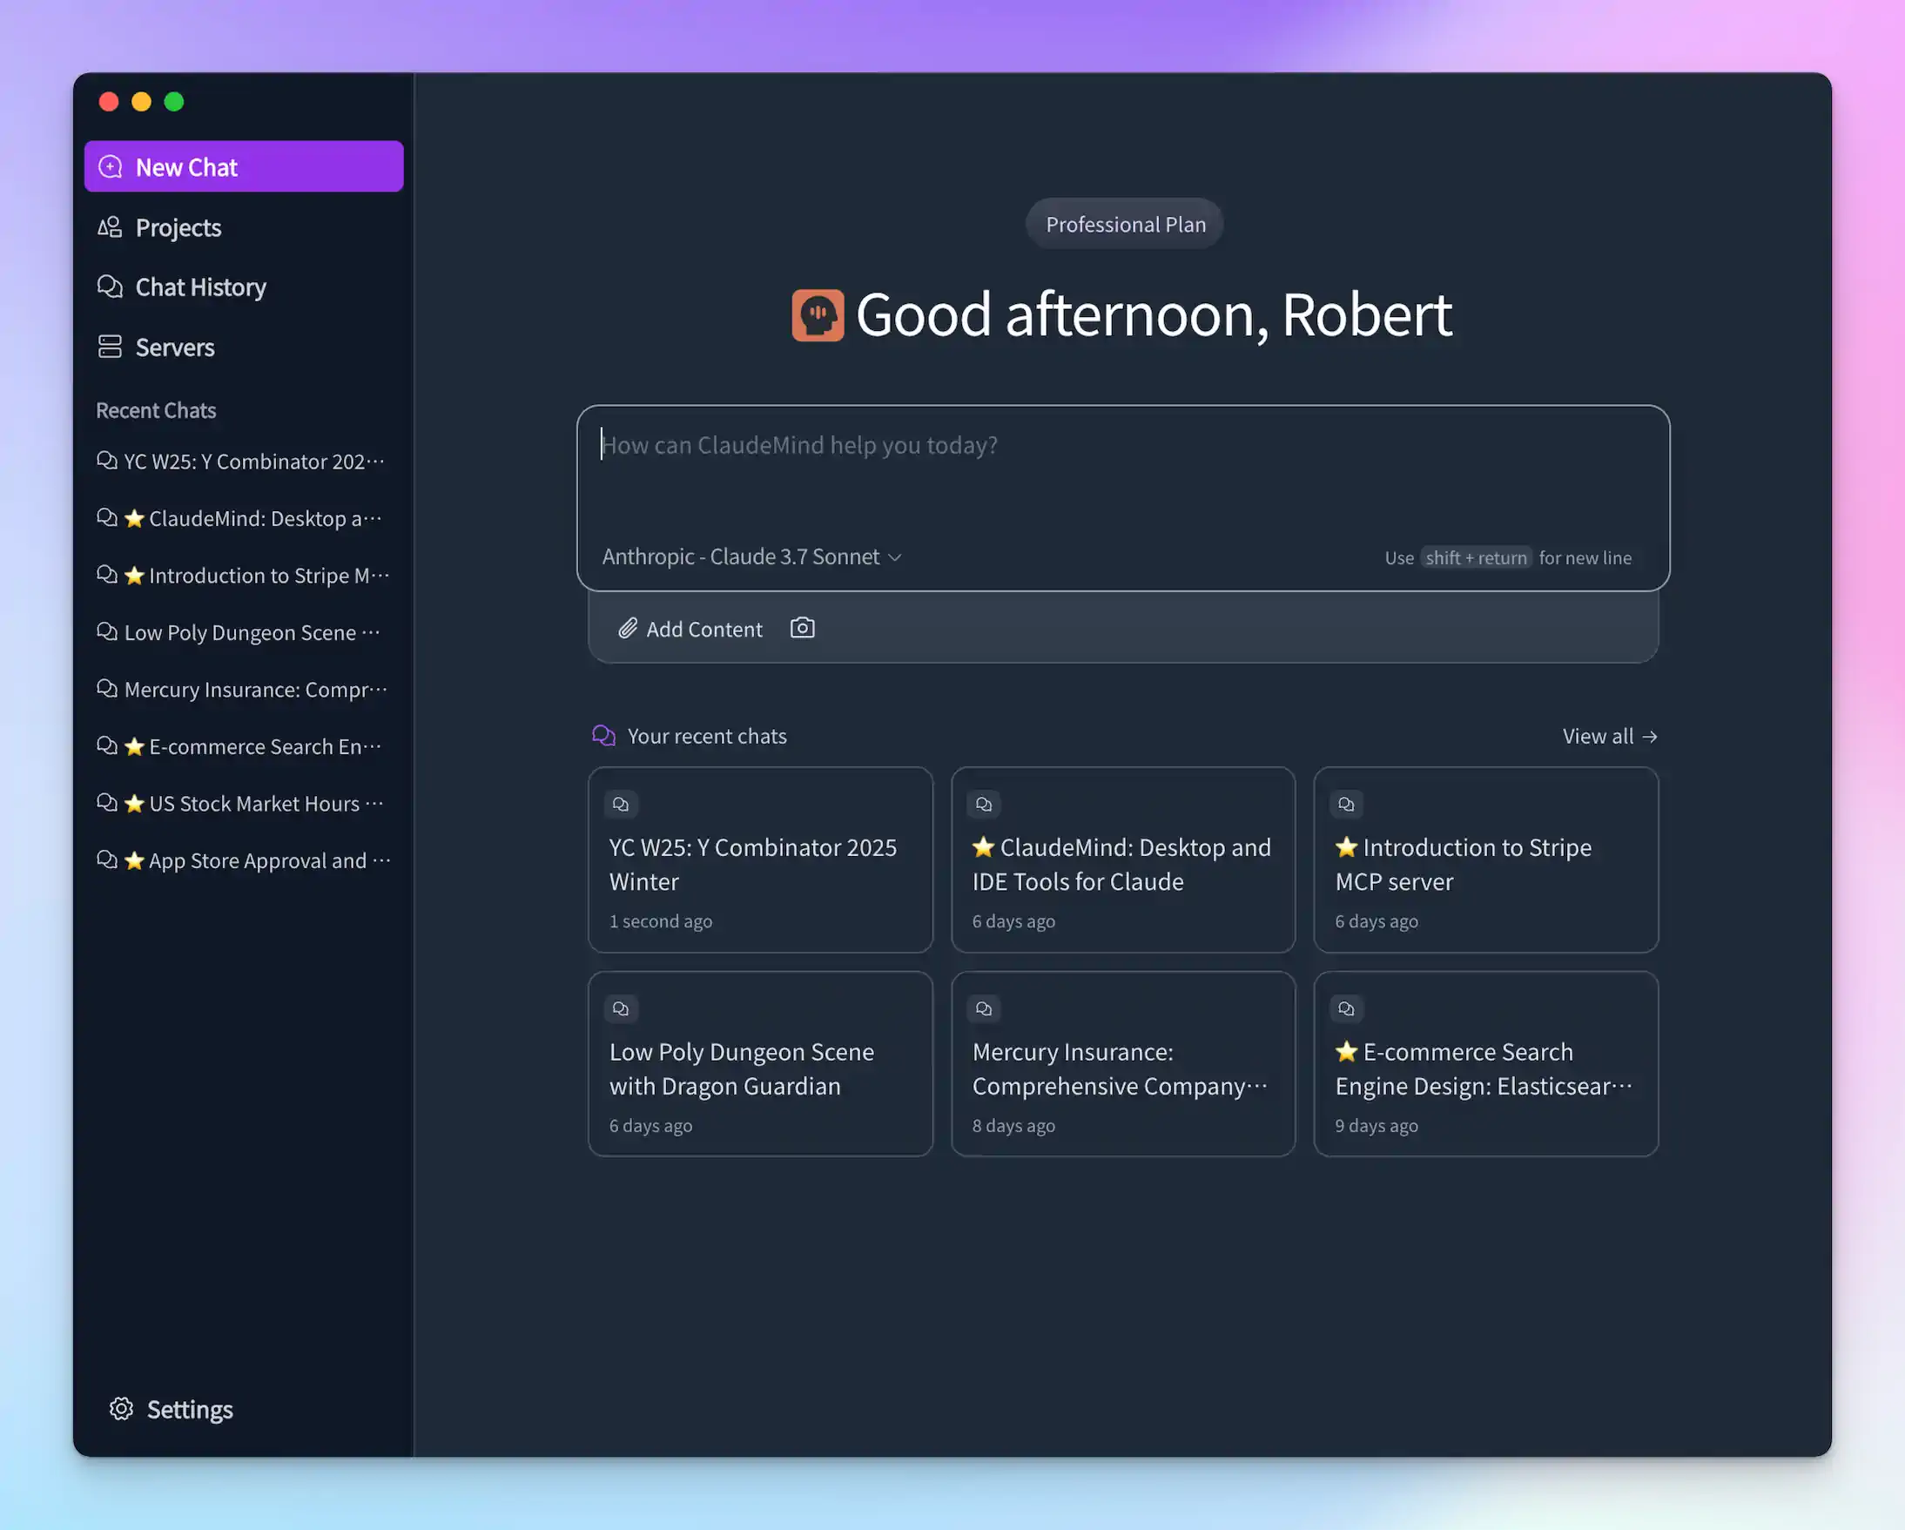Click the Add Content paperclip icon

629,628
